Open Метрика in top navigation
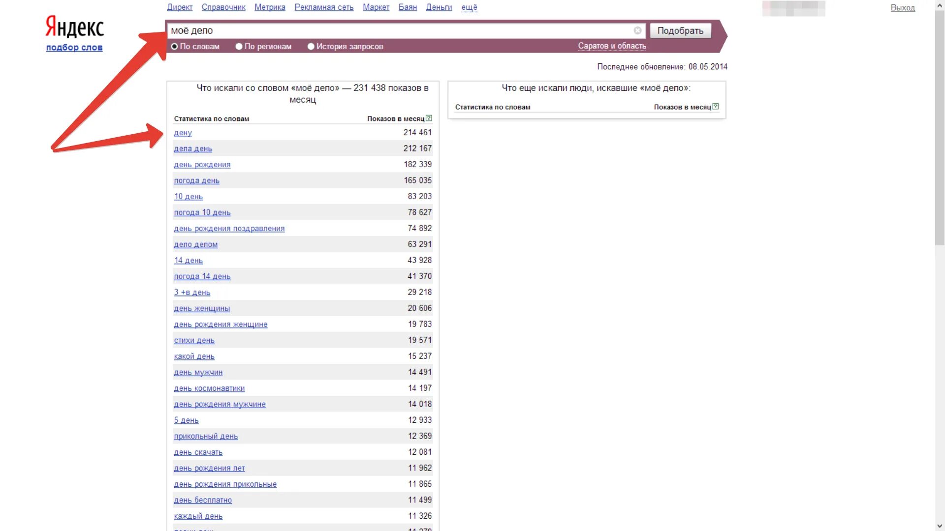The height and width of the screenshot is (531, 945). click(270, 7)
